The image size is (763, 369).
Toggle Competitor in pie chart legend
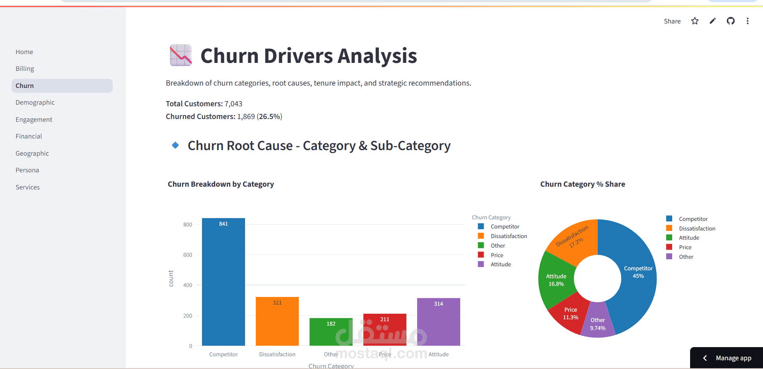coord(687,219)
